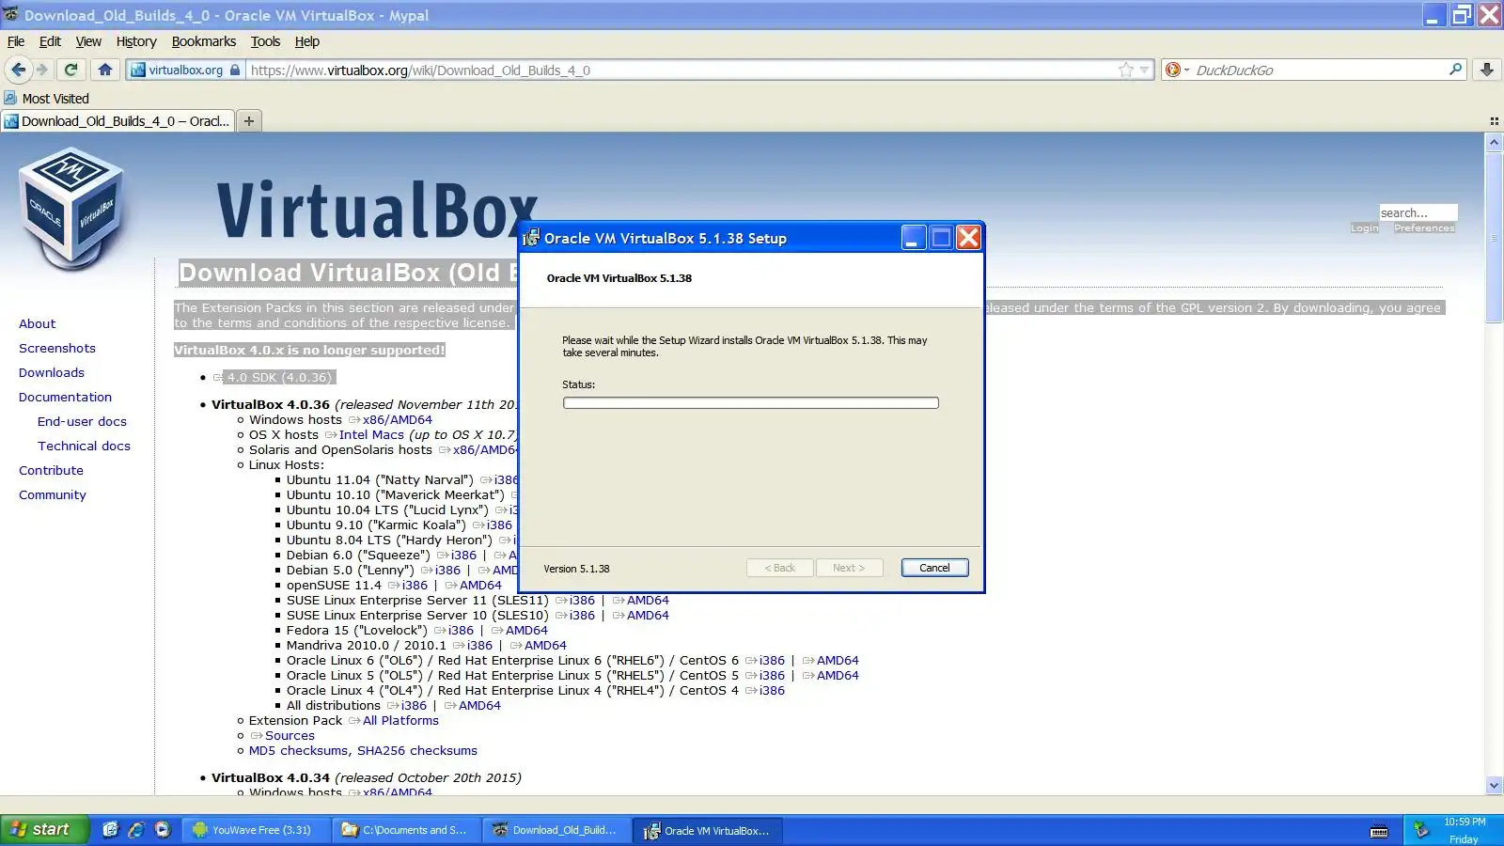Click the Oracle Linux 4 i386 link
1504x846 pixels.
point(772,690)
